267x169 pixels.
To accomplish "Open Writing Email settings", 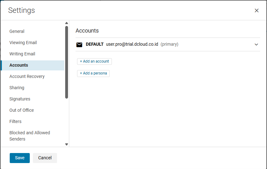I will point(22,54).
